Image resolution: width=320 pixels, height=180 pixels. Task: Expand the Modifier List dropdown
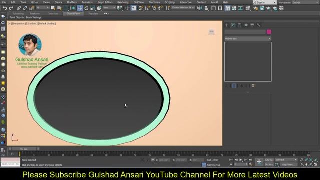(x=248, y=39)
